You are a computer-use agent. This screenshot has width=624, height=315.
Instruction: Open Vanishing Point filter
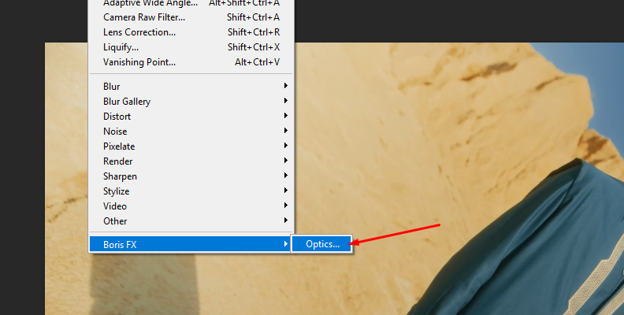pos(191,62)
